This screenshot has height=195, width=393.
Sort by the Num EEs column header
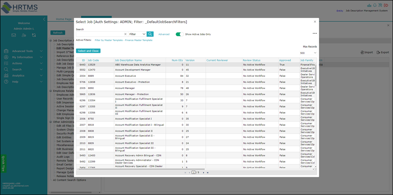[x=177, y=60]
